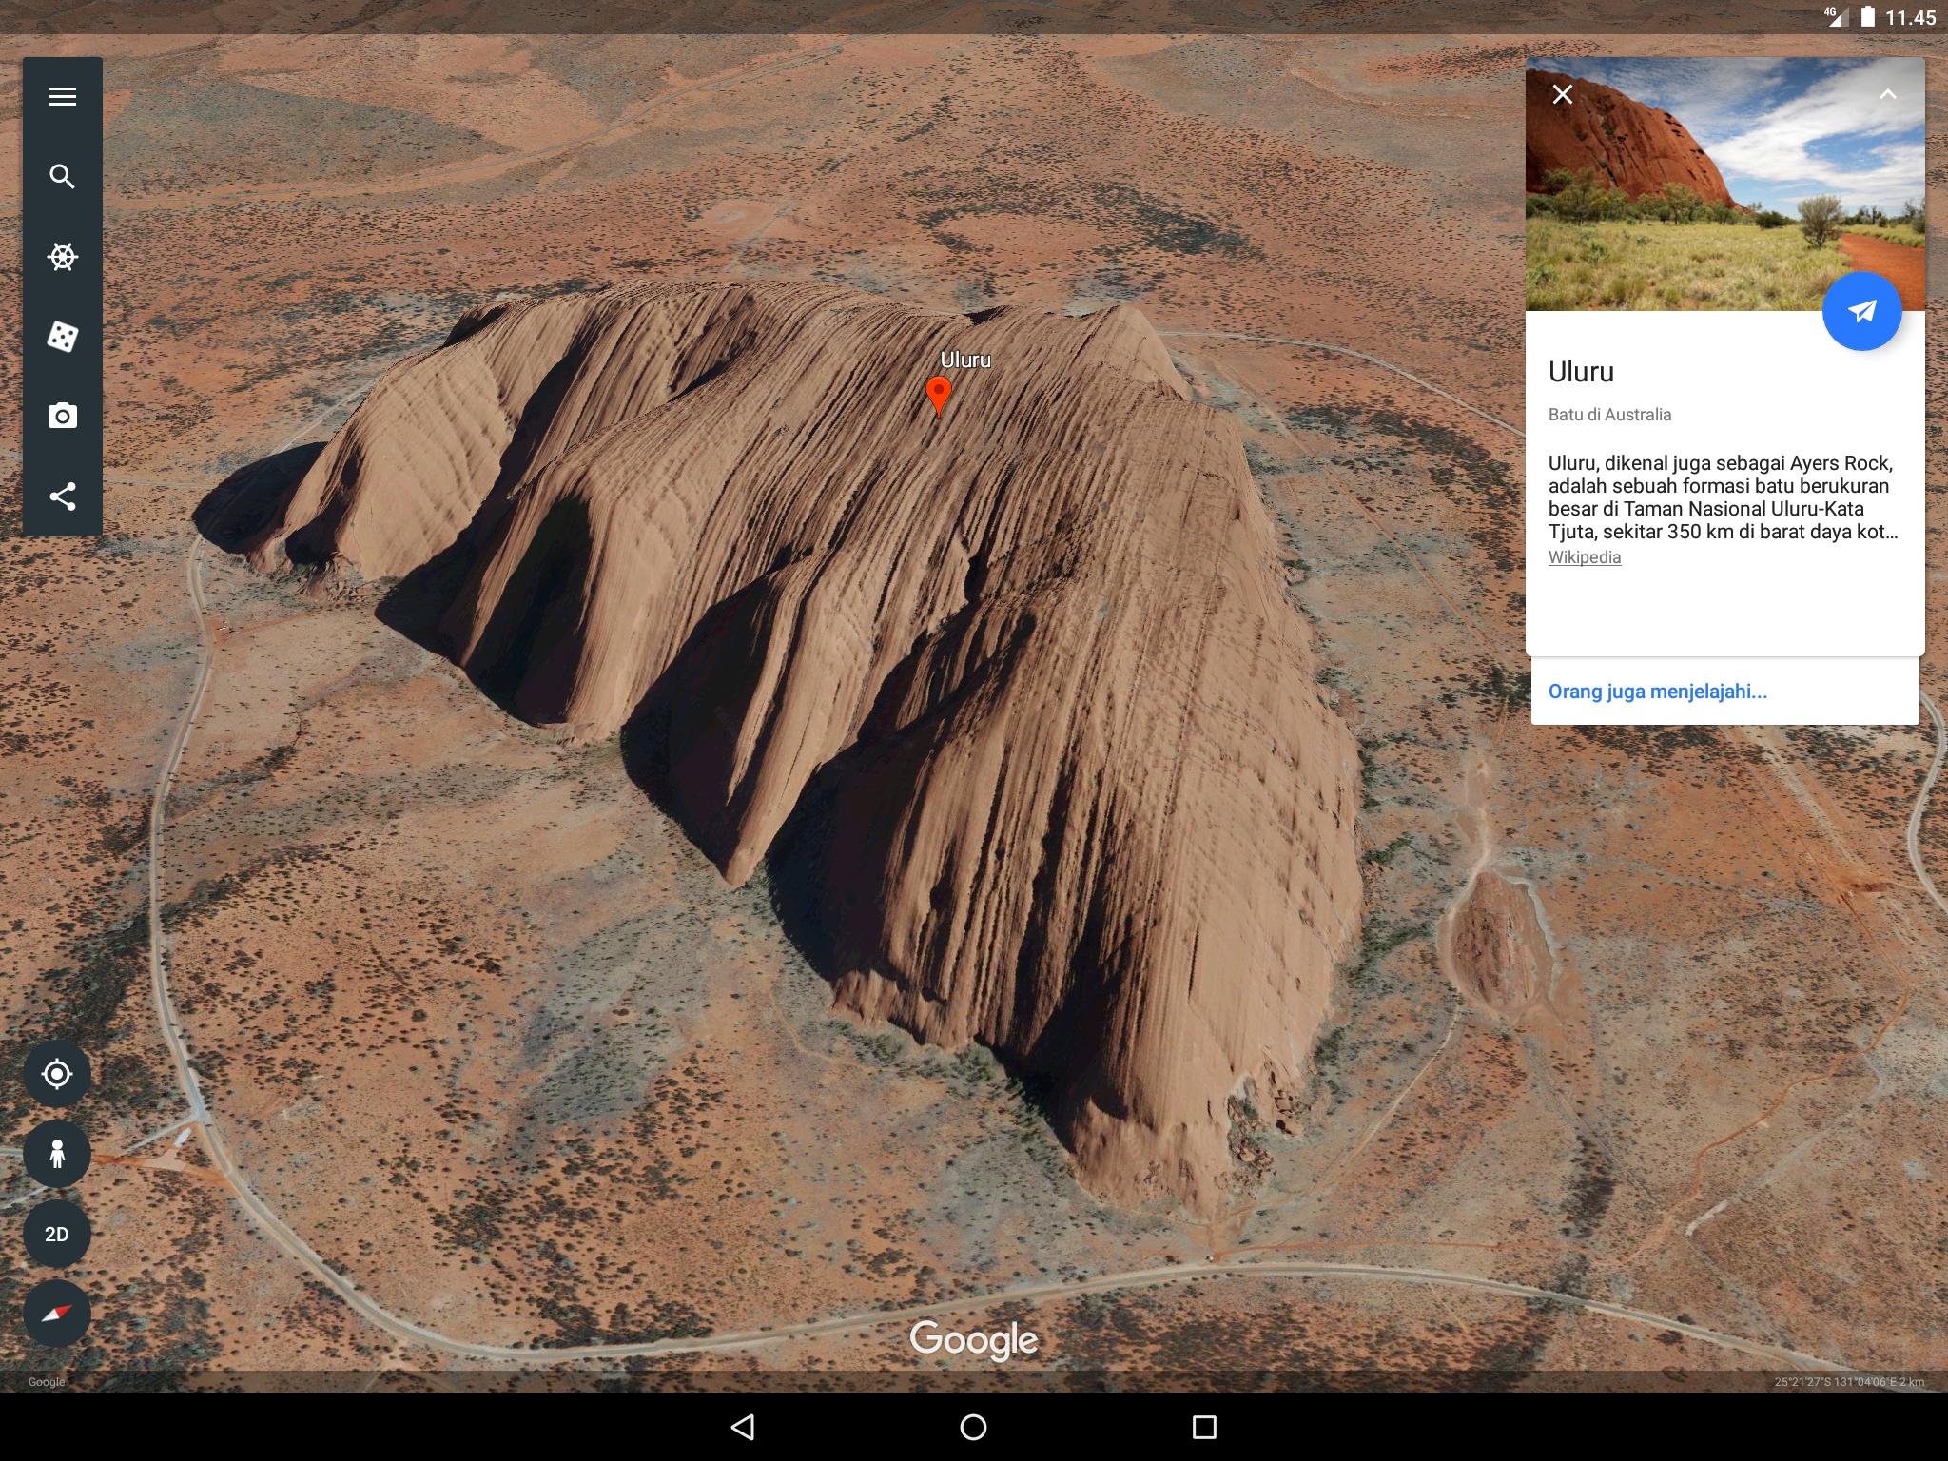Tap the I'm Feeling Lucky dice
Image resolution: width=1948 pixels, height=1461 pixels.
(x=63, y=337)
